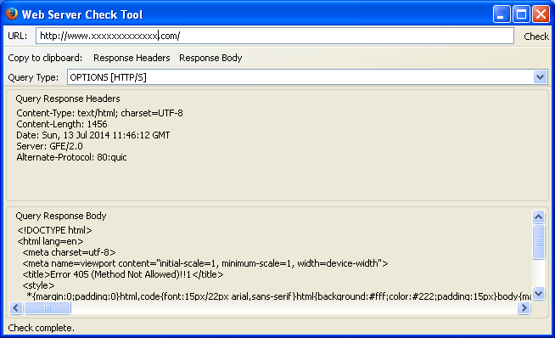Click the 'Check complete.' status text
Image resolution: width=555 pixels, height=338 pixels.
tap(41, 328)
